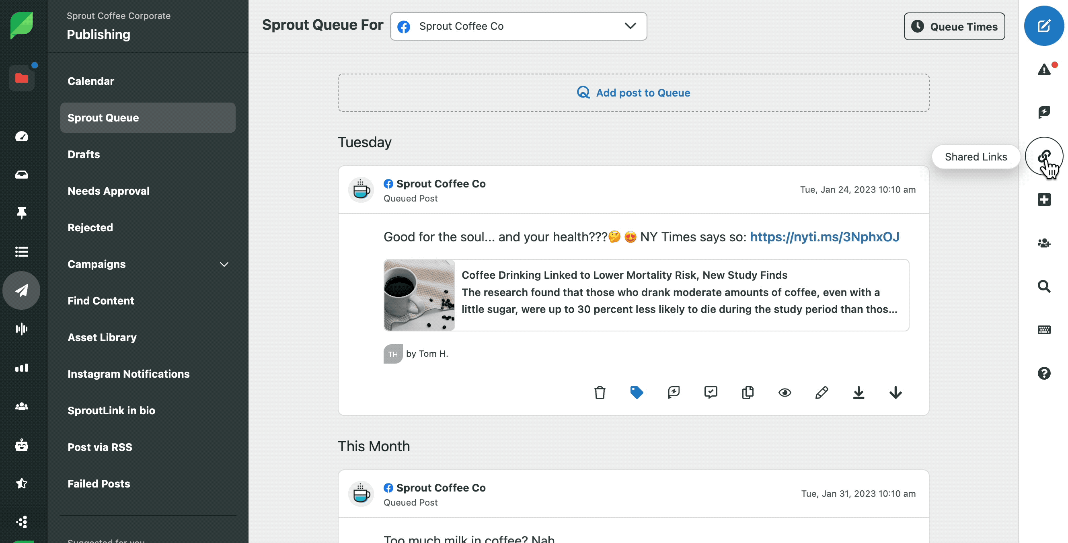Click the pin icon in left rail
This screenshot has height=543, width=1068.
point(22,213)
